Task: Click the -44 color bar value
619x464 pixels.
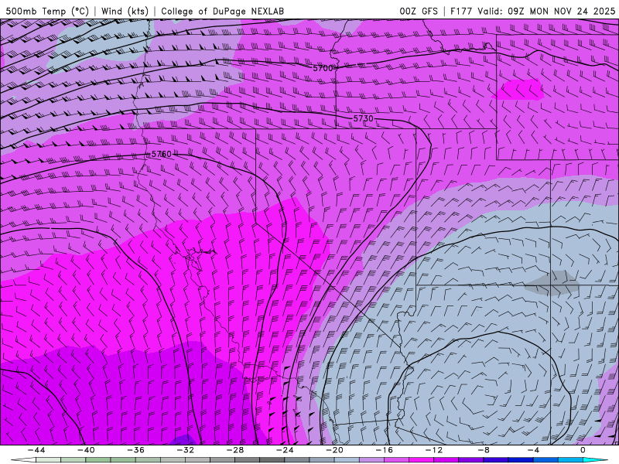Action: 36,450
